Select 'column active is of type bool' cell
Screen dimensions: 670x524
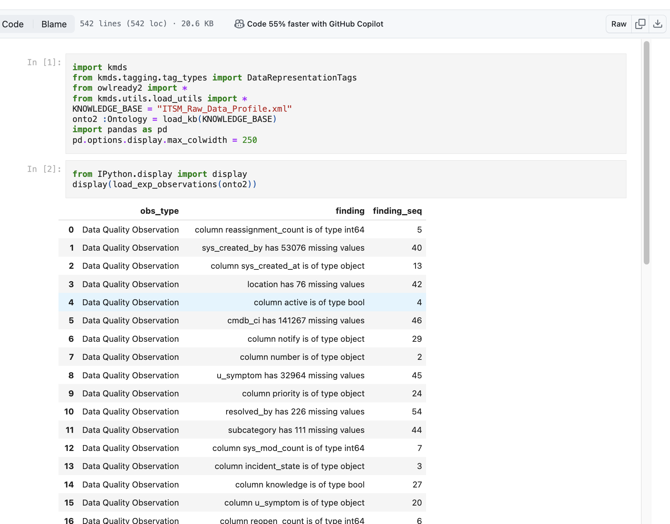309,302
